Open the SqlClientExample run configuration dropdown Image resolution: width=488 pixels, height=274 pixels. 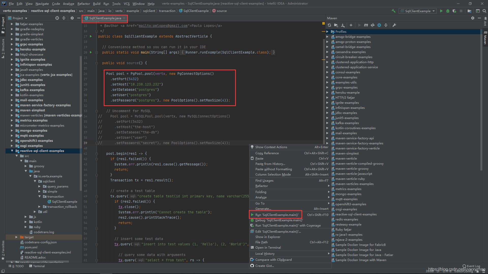click(x=418, y=11)
